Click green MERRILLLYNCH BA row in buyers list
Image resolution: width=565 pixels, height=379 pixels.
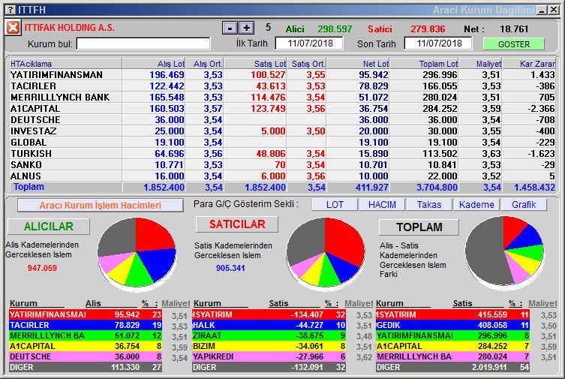point(86,335)
